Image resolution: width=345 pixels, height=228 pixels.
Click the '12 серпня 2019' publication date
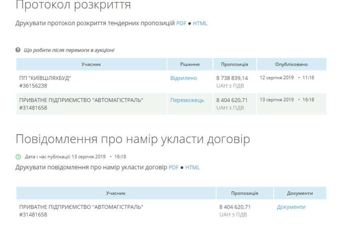(x=277, y=78)
